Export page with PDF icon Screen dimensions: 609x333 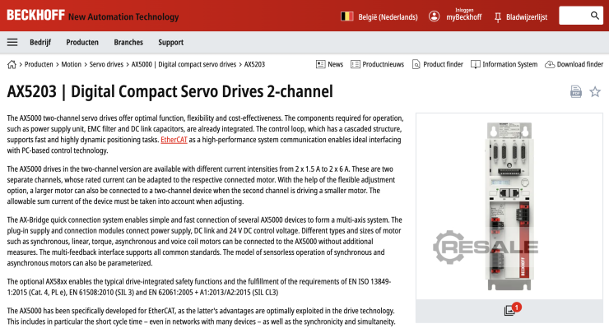(576, 91)
